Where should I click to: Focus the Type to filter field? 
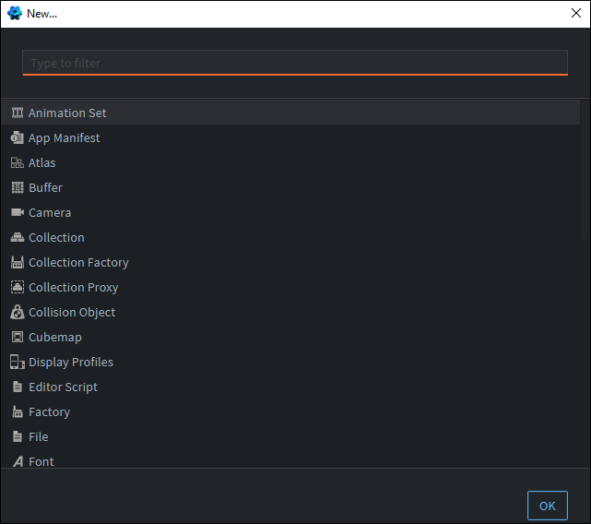click(295, 63)
